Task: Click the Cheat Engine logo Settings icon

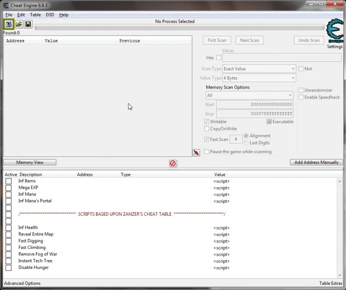Action: (x=335, y=31)
